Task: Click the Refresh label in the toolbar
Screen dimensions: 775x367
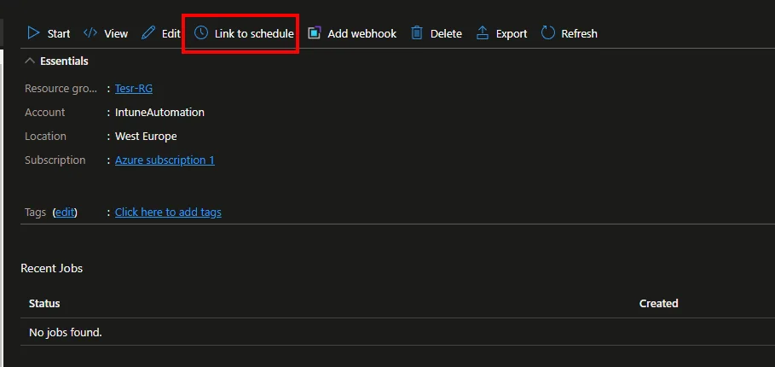Action: pyautogui.click(x=579, y=33)
